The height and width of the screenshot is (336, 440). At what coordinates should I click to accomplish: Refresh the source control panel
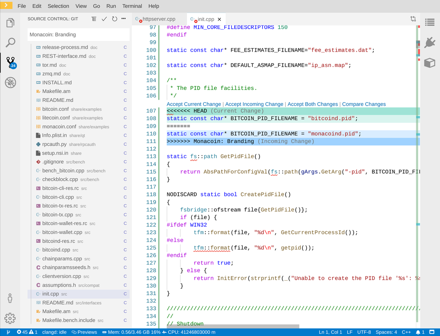[114, 19]
